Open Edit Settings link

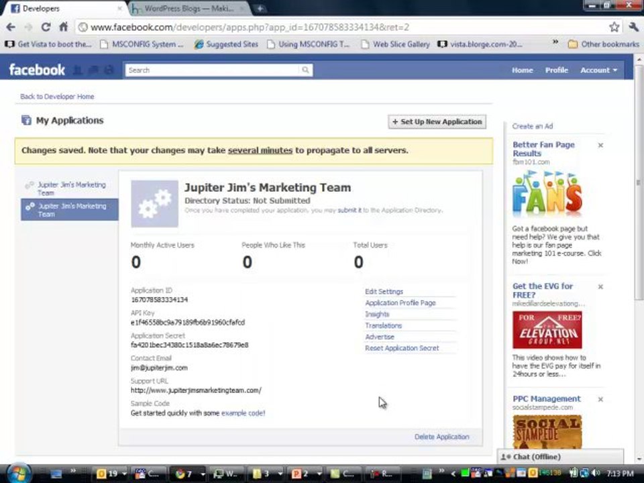[x=384, y=292]
